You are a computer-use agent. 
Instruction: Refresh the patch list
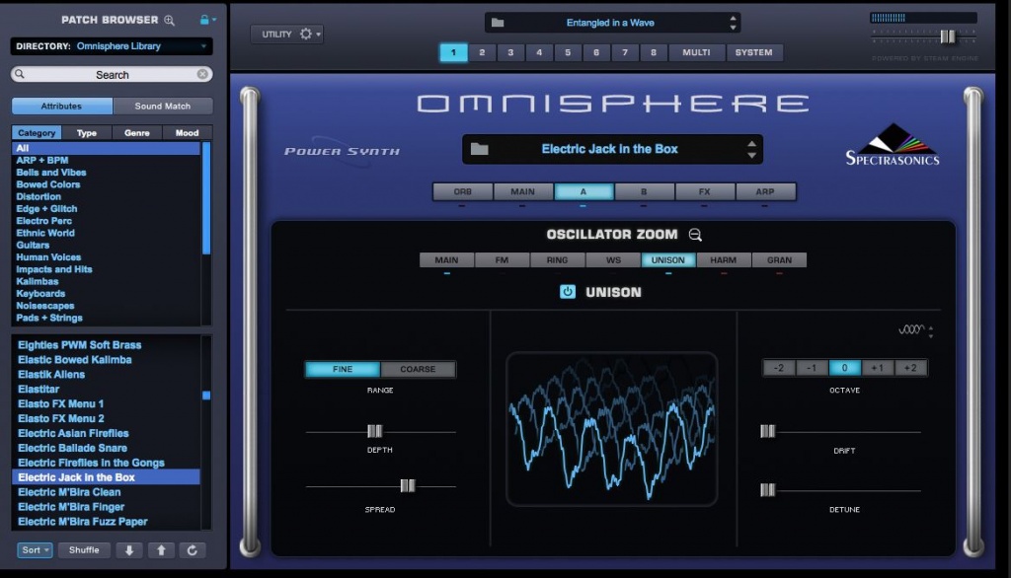tap(193, 550)
